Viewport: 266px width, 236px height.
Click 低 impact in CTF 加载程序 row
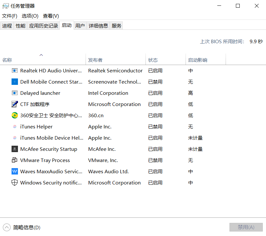[190, 104]
